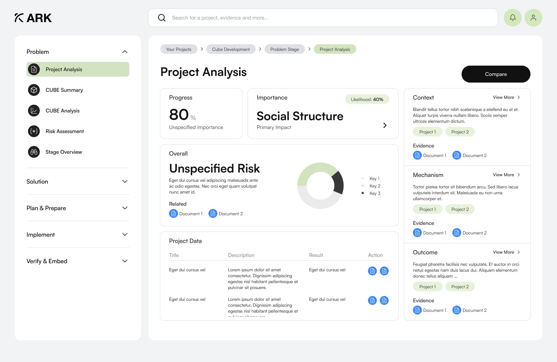Expand the Plan & Prepare section
Screen dimensions: 557x362
pyautogui.click(x=125, y=208)
